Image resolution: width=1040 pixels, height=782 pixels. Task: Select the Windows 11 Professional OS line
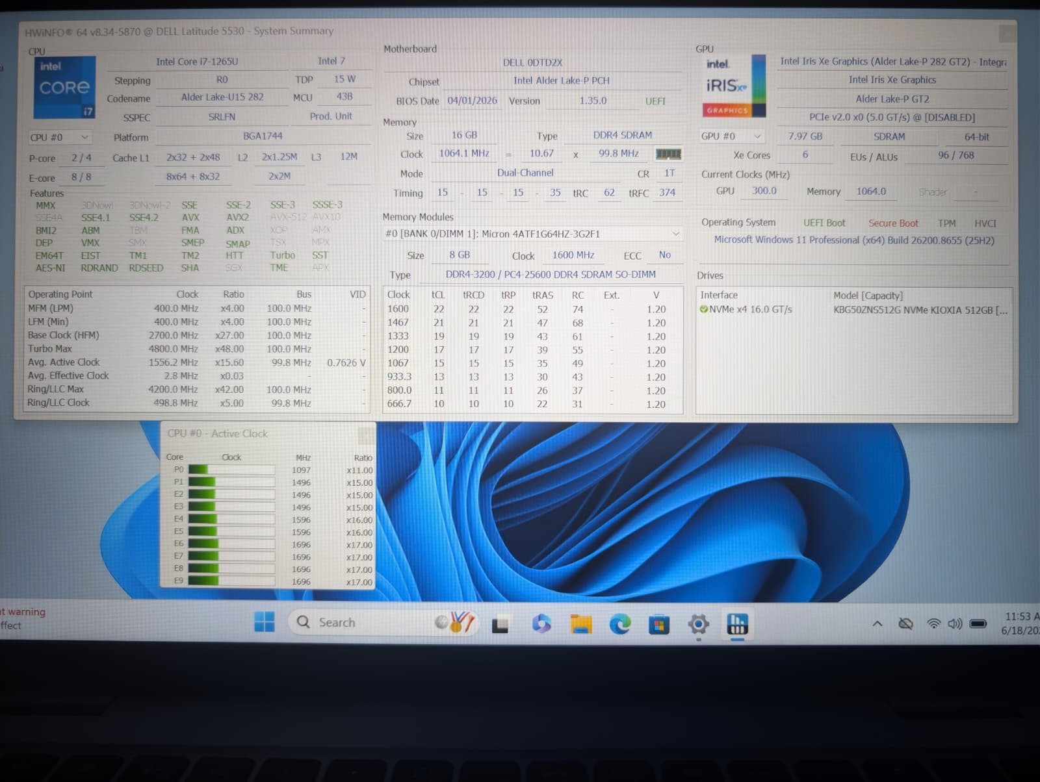point(853,240)
